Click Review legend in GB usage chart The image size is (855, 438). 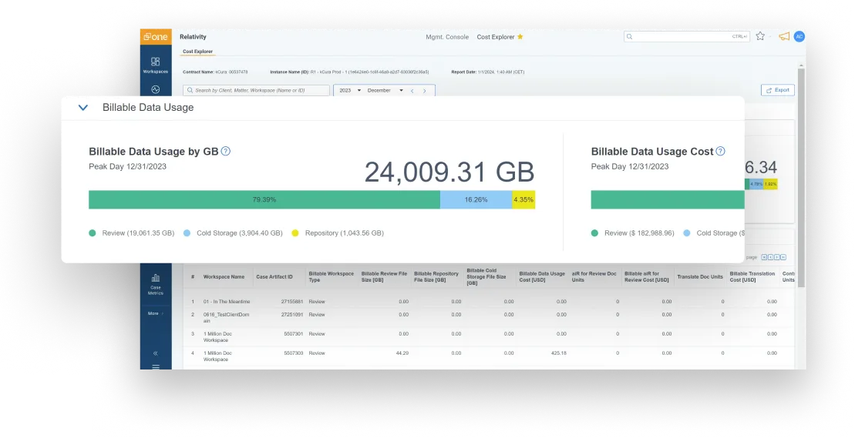[x=131, y=233]
